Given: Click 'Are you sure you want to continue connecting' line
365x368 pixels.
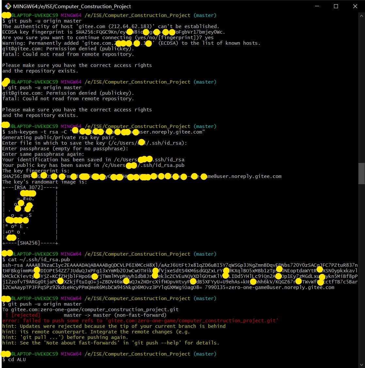Looking at the screenshot, I should (x=108, y=38).
